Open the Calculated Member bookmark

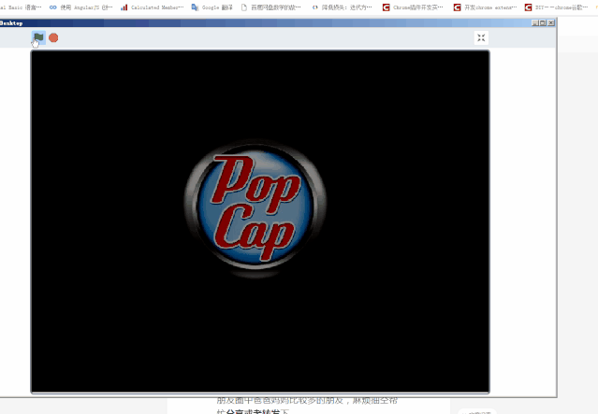[x=152, y=7]
